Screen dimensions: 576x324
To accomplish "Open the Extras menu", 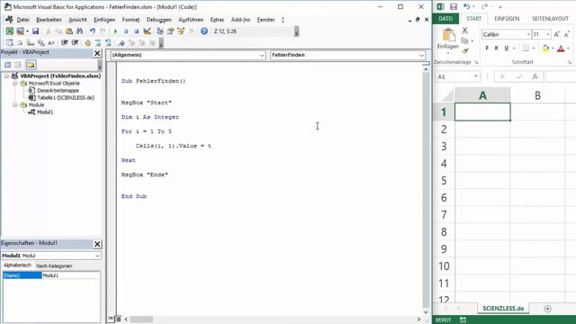I will click(217, 20).
